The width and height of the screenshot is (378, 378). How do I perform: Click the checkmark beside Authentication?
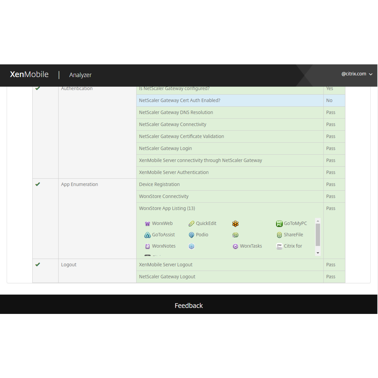click(38, 88)
